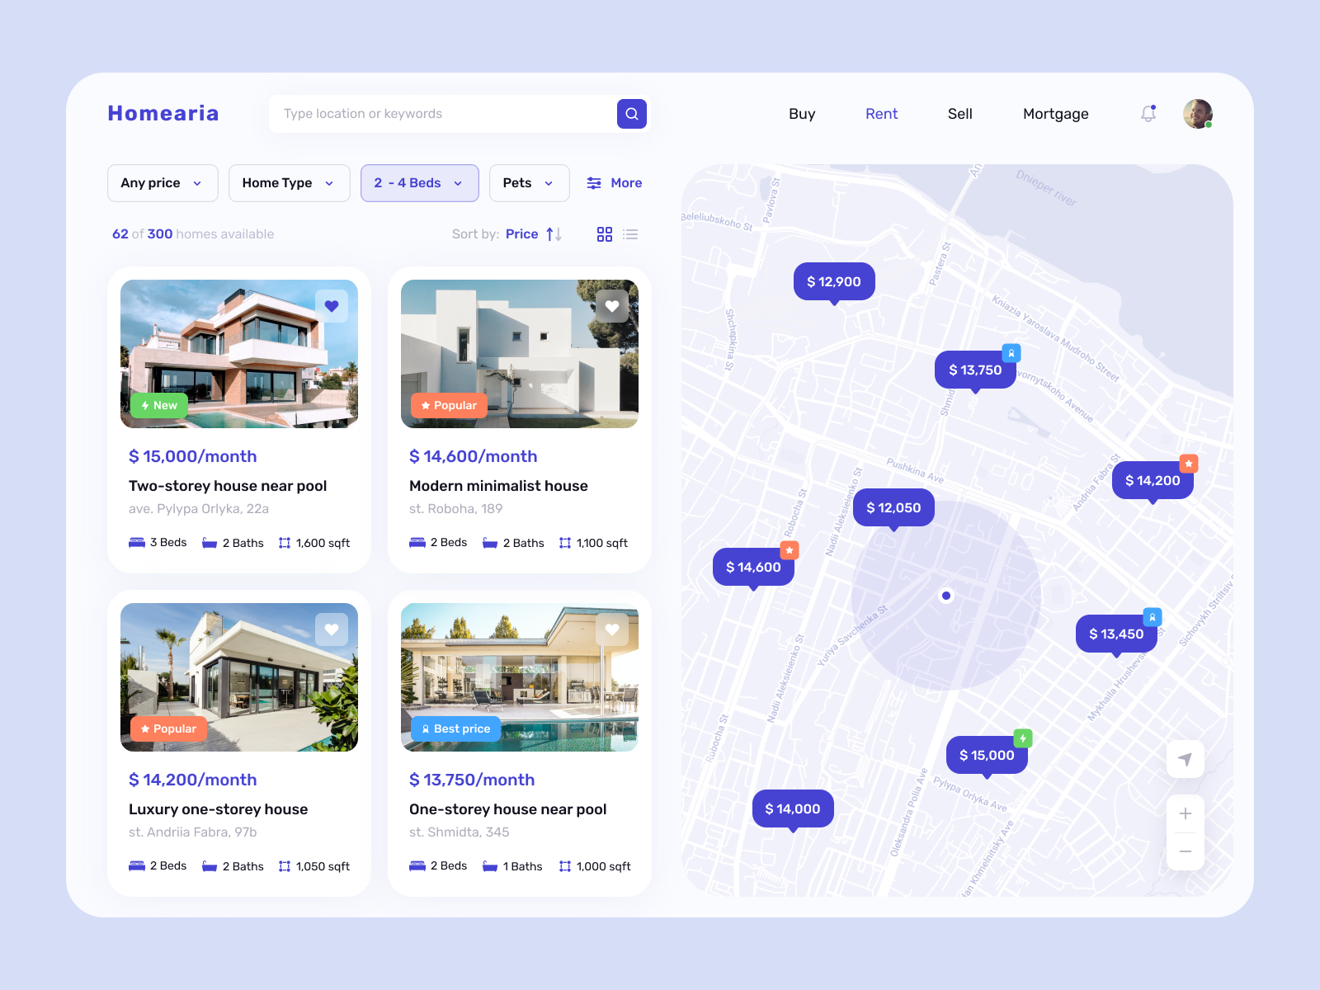Viewport: 1320px width, 990px height.
Task: Select the $12,050 map price pin
Action: [x=893, y=508]
